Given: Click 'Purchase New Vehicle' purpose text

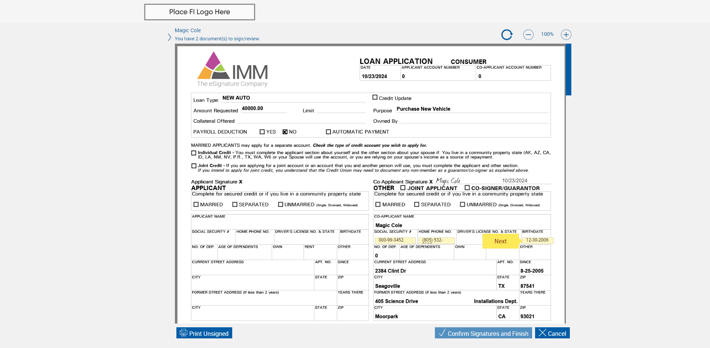Looking at the screenshot, I should (423, 109).
